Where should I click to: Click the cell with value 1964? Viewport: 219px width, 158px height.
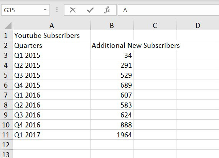pos(112,135)
